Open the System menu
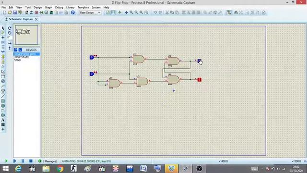 96,8
